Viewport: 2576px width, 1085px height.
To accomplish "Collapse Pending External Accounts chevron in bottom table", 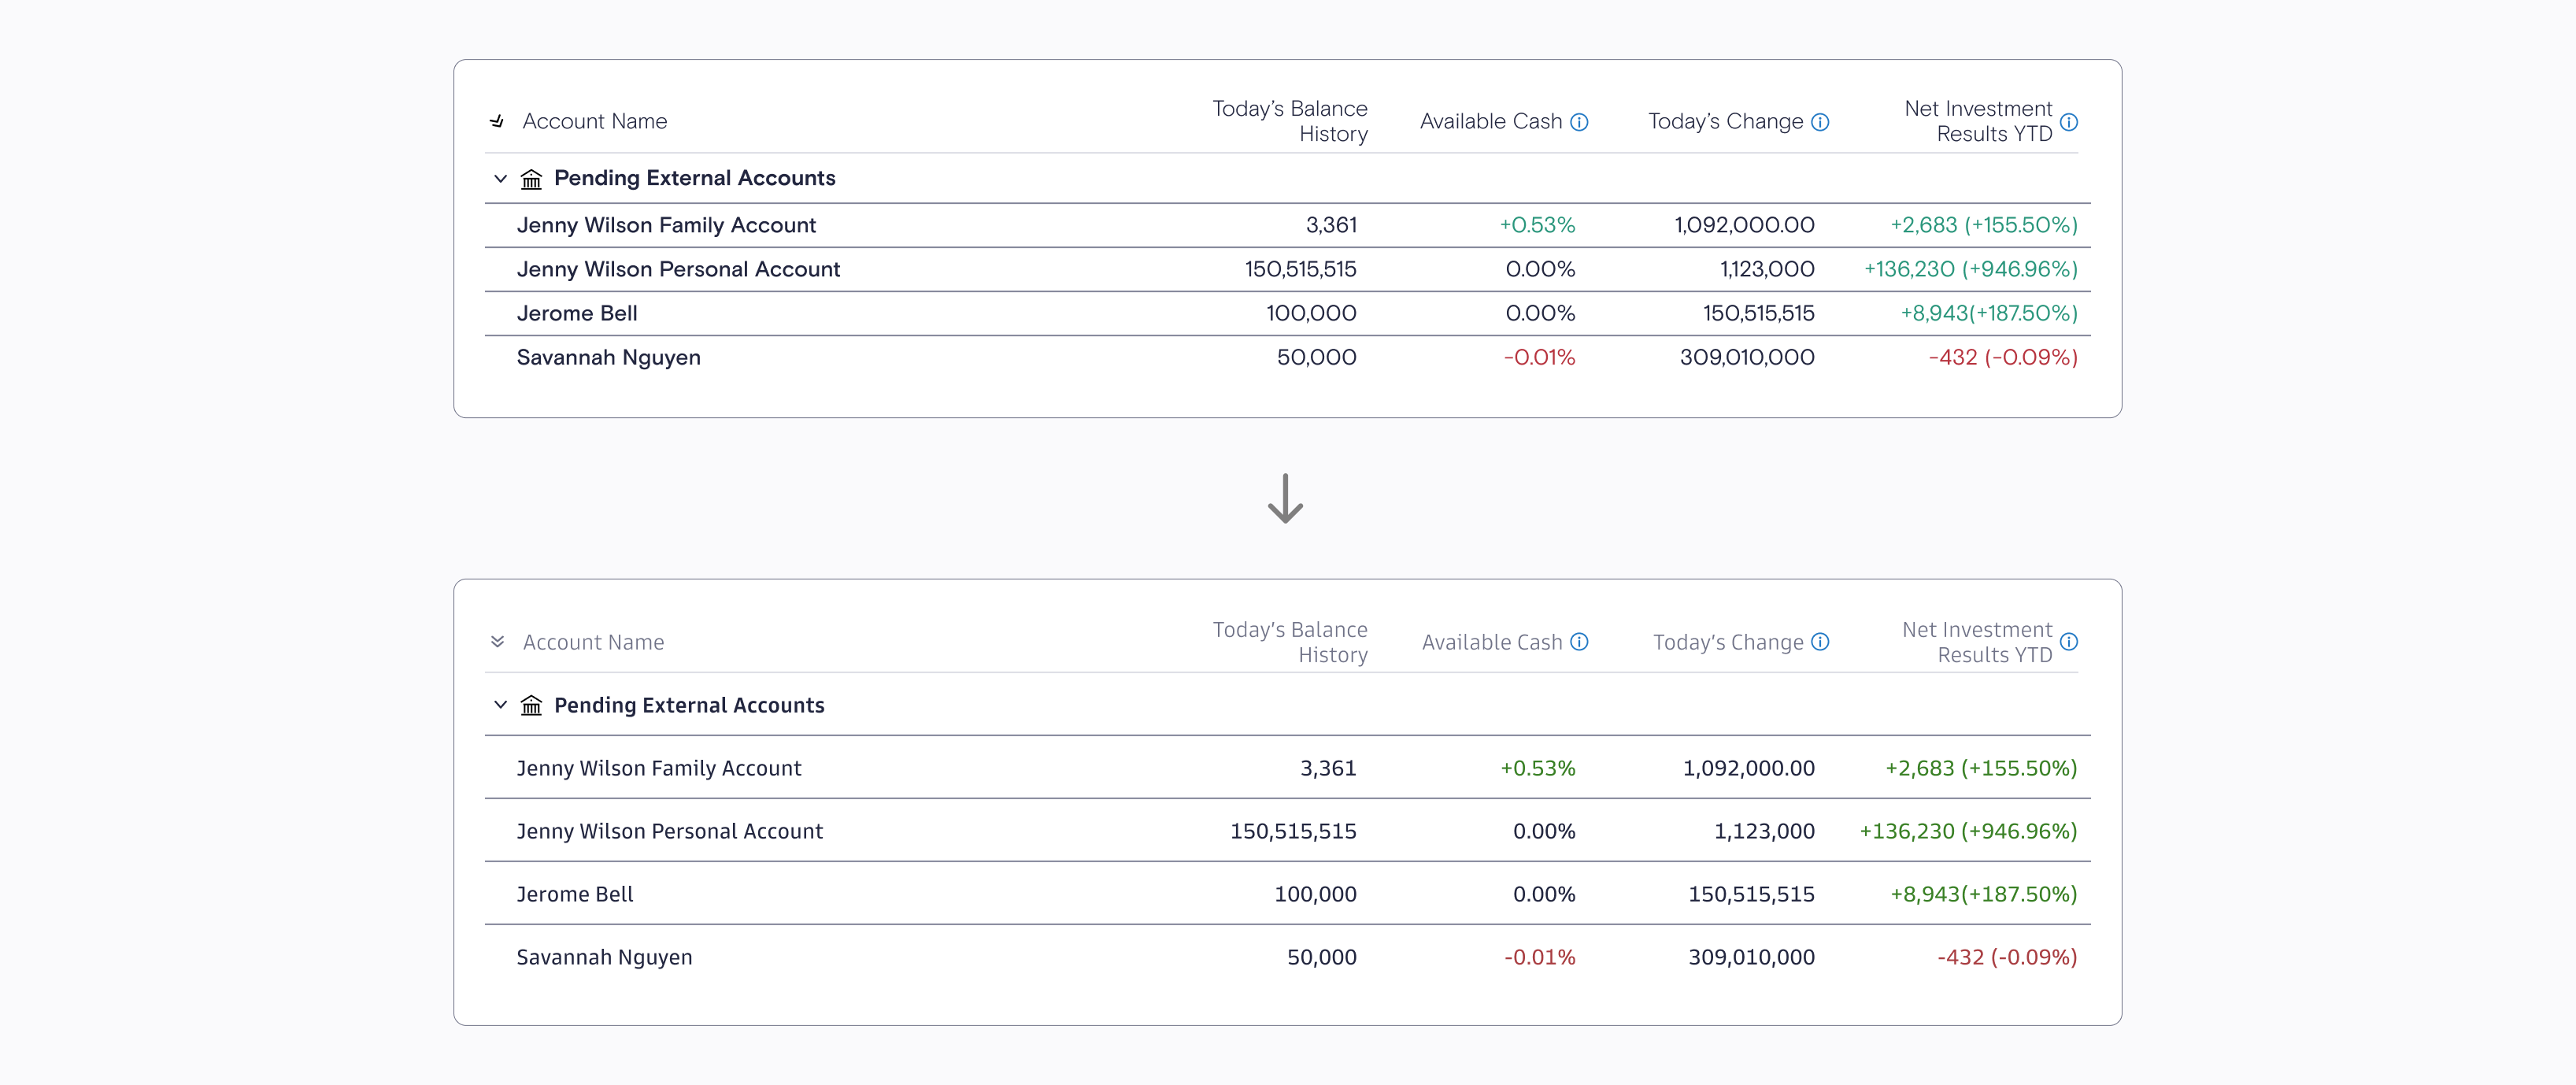I will pos(500,705).
